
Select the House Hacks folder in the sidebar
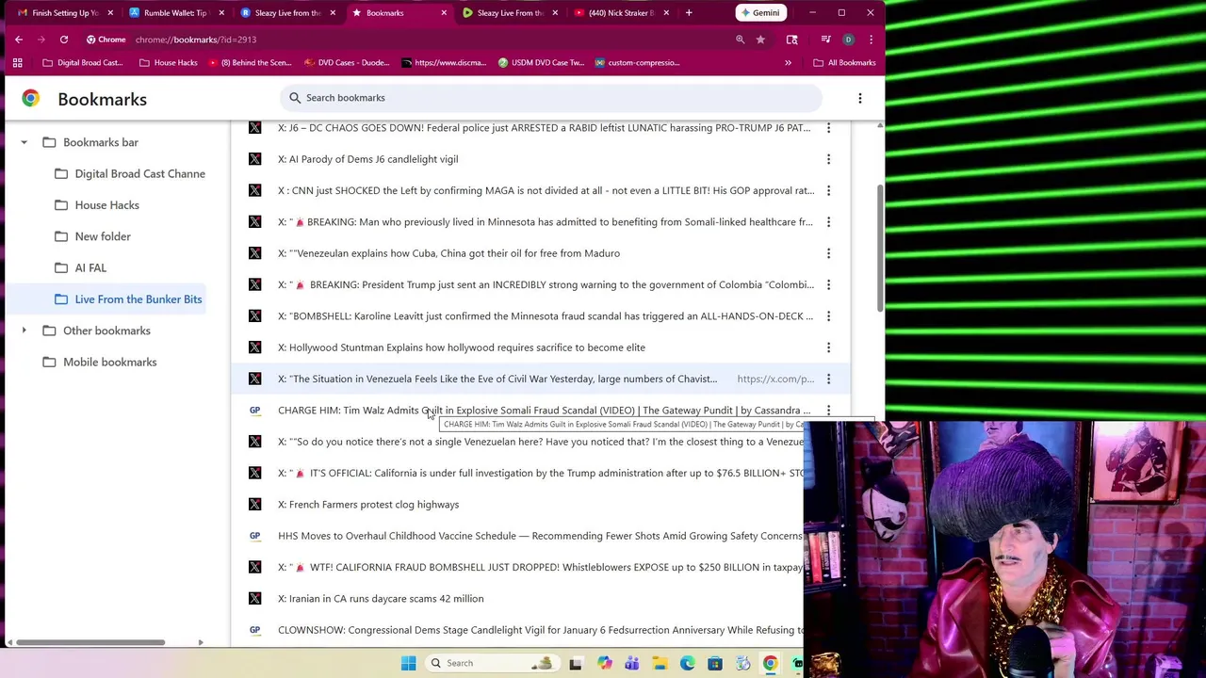tap(98, 205)
